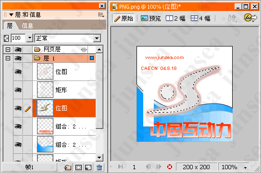Click the document panel grip handle
Screen dimensions: 261x173
tap(257, 169)
